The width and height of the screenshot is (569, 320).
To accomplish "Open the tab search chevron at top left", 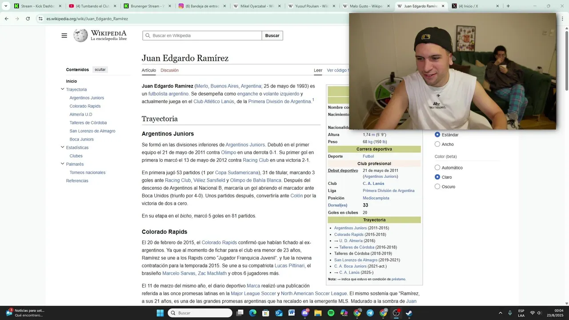I will click(x=6, y=6).
